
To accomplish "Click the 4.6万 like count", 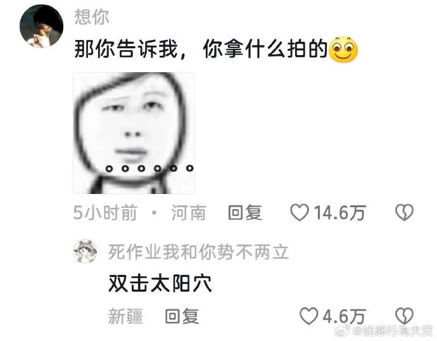I will 344,316.
